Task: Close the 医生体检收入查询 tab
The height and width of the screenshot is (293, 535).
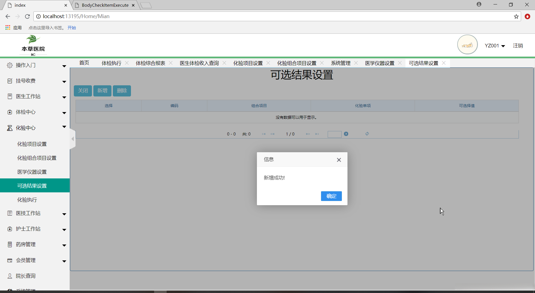Action: [x=224, y=63]
